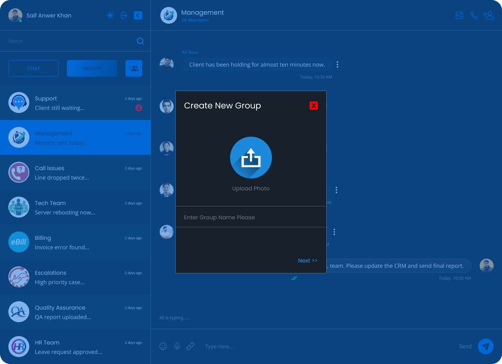Open the Escalations group chat

pos(75,277)
